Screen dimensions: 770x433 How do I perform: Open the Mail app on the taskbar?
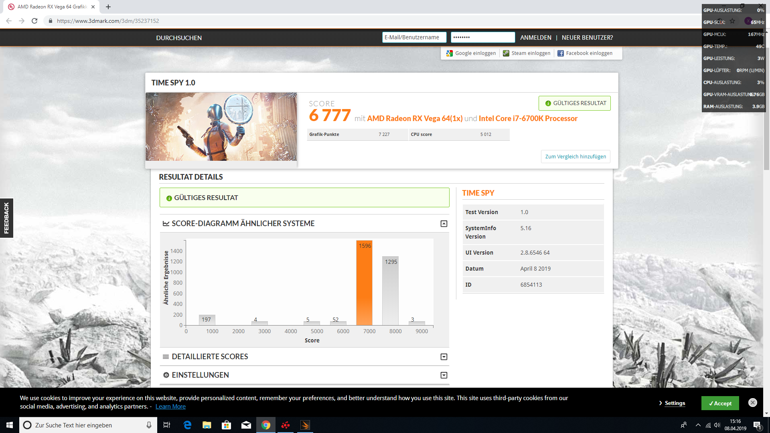coord(246,425)
